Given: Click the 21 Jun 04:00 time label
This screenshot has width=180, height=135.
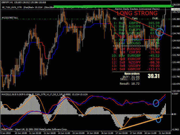Looking at the screenshot, I should click(165, 133).
